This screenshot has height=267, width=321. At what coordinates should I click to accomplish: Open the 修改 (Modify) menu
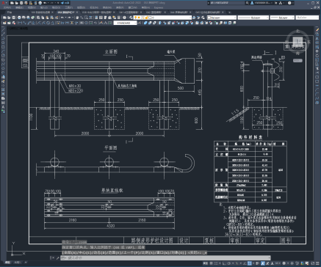coord(107,7)
